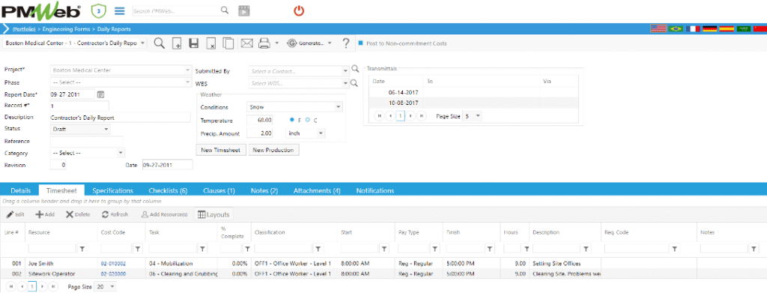Click the toolbar search records magnifier
The width and height of the screenshot is (767, 293).
[x=160, y=43]
